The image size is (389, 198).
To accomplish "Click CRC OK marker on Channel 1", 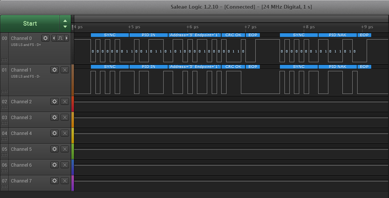I will point(233,67).
